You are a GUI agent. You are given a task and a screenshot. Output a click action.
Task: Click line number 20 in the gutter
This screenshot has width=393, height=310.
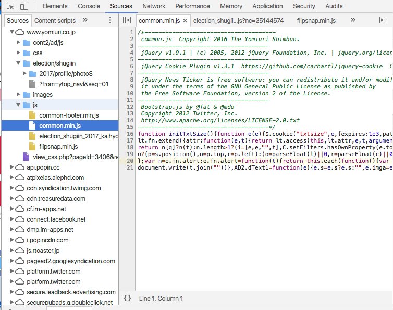click(130, 161)
